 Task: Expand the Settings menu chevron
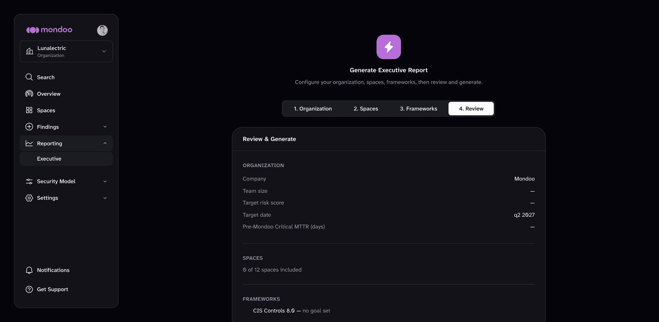(x=105, y=198)
